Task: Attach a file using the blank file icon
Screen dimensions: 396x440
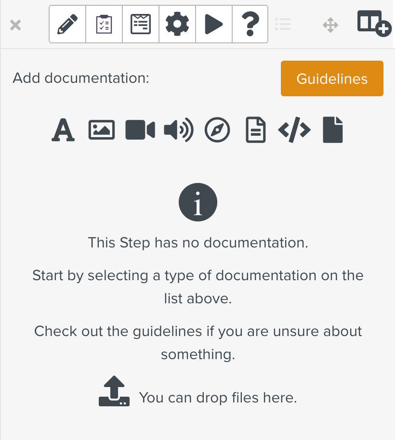Action: coord(332,129)
